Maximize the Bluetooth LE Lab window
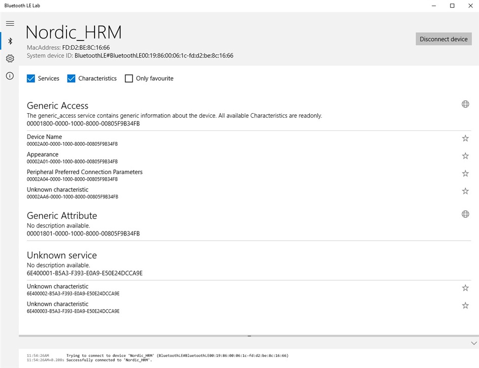Screen dimensions: 479x368 (x=452, y=6)
